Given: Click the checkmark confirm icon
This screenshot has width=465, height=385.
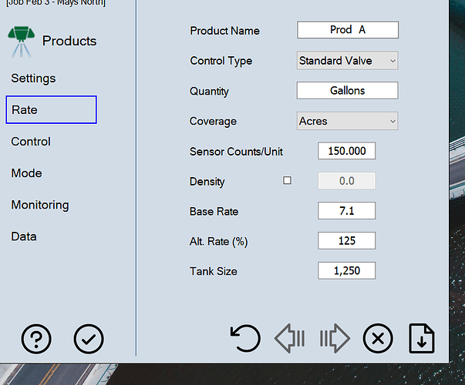Looking at the screenshot, I should click(x=89, y=338).
